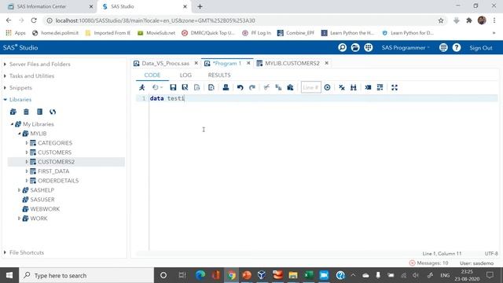Switch to the MYLIB.CUSTOMERS2 tab
Viewport: 503px width, 283px height.
point(292,63)
